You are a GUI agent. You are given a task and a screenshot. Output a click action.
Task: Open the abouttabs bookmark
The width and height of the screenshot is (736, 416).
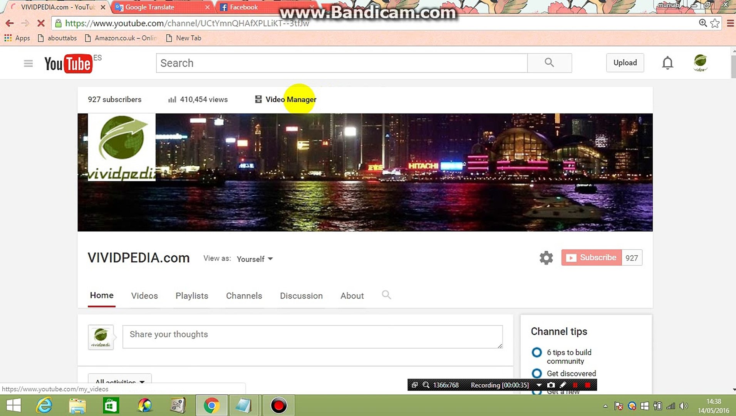point(57,38)
